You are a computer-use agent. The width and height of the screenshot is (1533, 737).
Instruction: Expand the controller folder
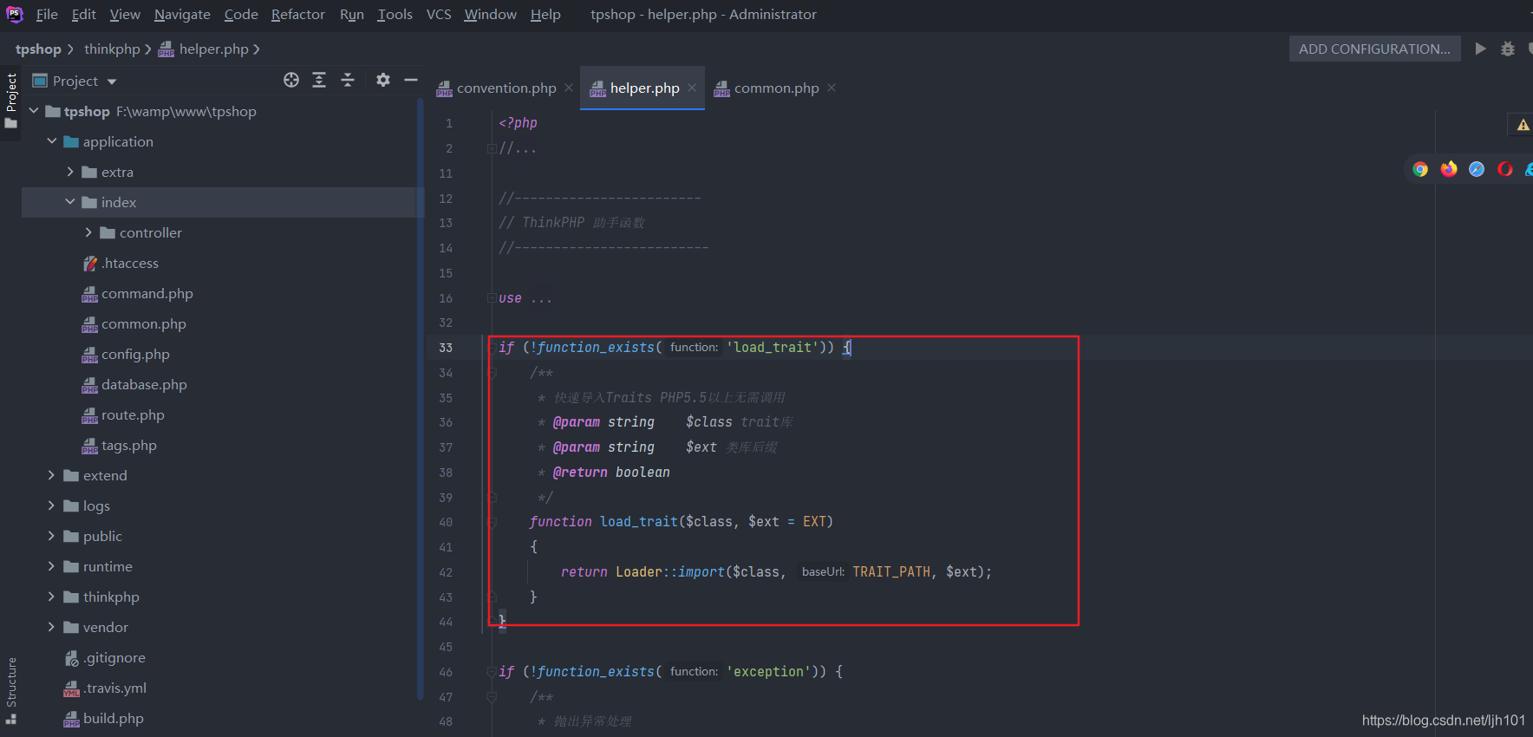coord(88,232)
